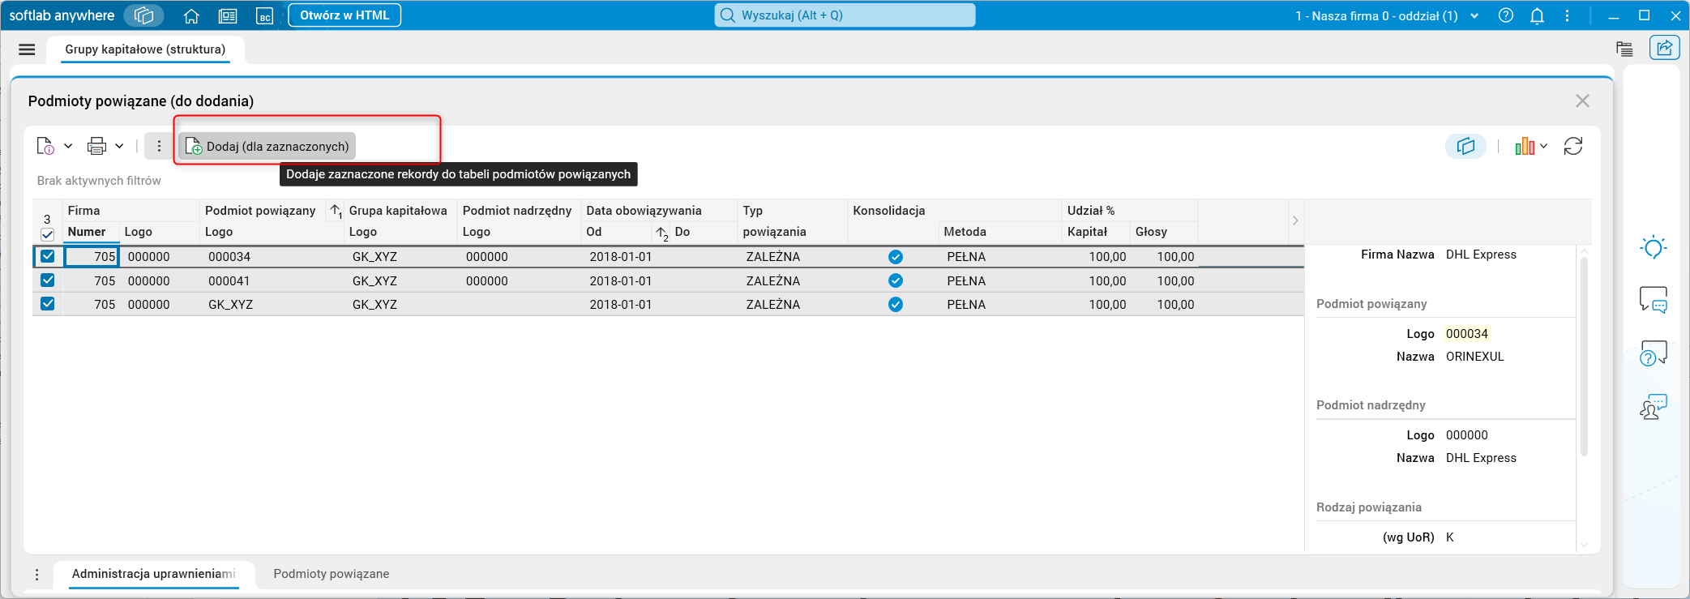Open bottom tab bar three-dot menu

point(36,574)
